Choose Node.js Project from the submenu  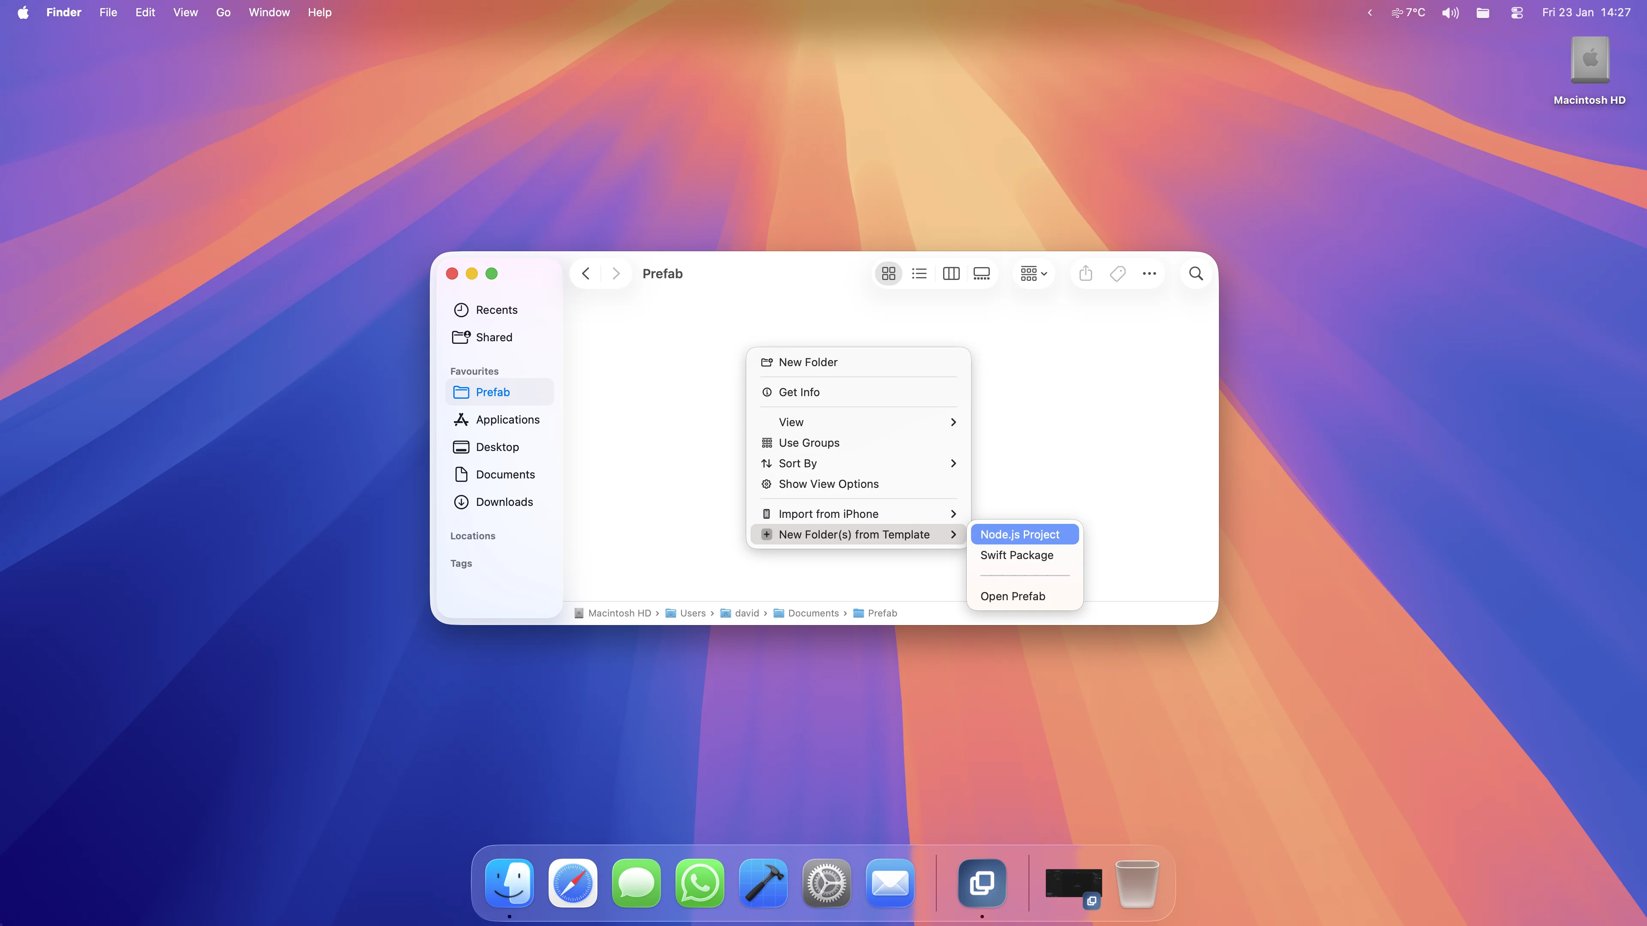[1020, 534]
